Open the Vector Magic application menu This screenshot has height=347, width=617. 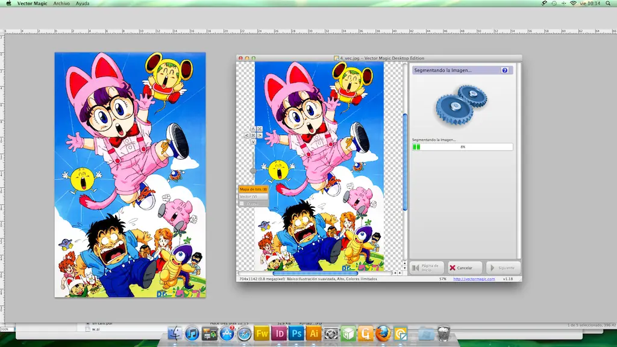tap(33, 3)
